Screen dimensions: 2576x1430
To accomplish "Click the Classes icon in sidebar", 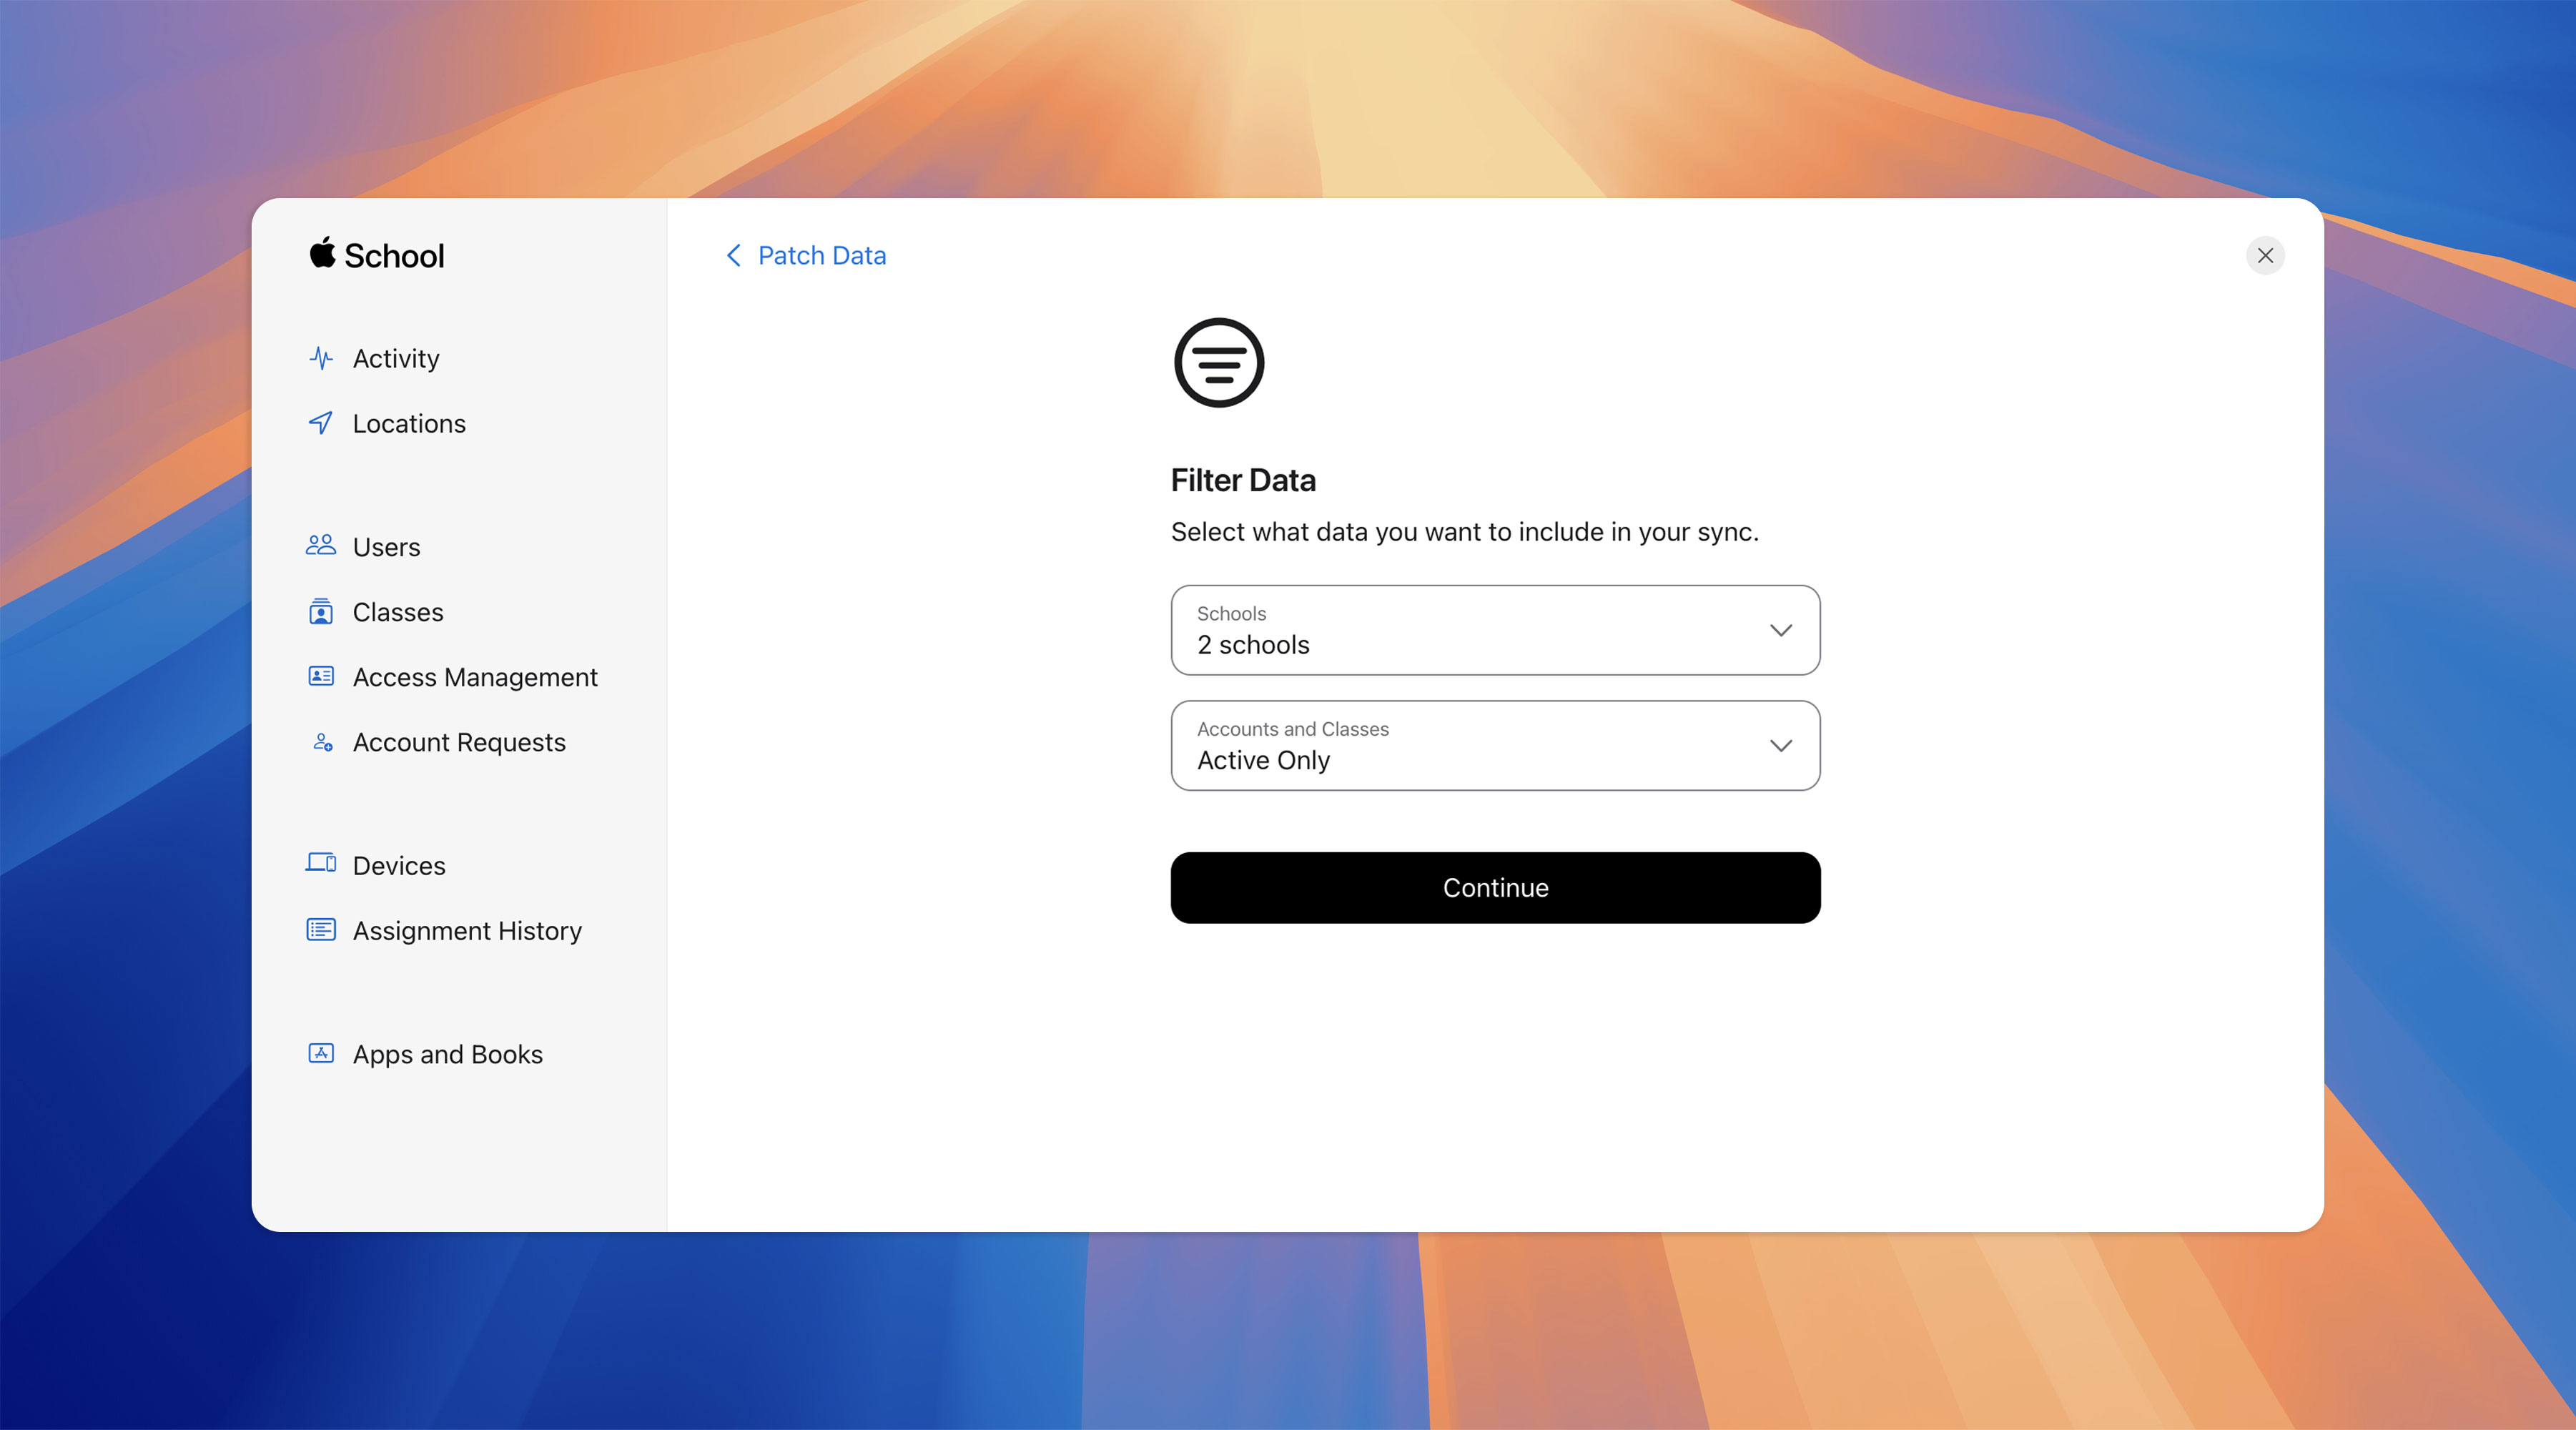I will pos(321,612).
